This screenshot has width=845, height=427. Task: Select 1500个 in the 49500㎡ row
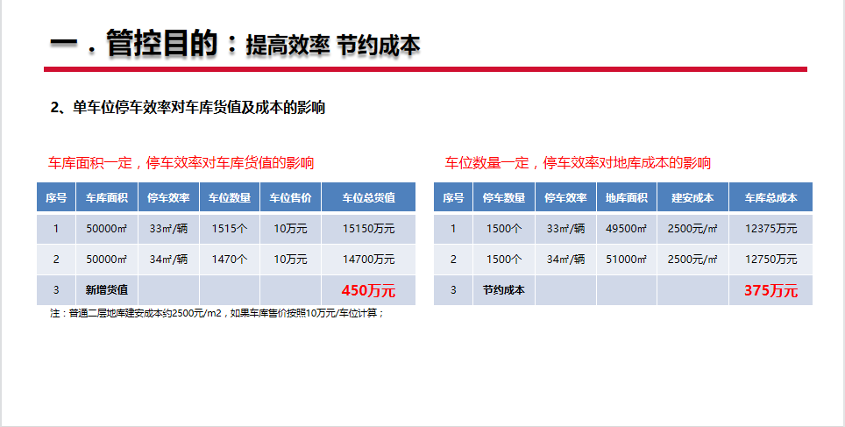[504, 229]
